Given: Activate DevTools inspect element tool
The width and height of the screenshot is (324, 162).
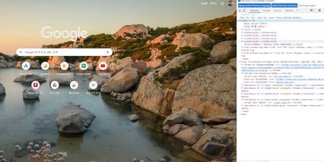Looking at the screenshot, I should (x=240, y=11).
